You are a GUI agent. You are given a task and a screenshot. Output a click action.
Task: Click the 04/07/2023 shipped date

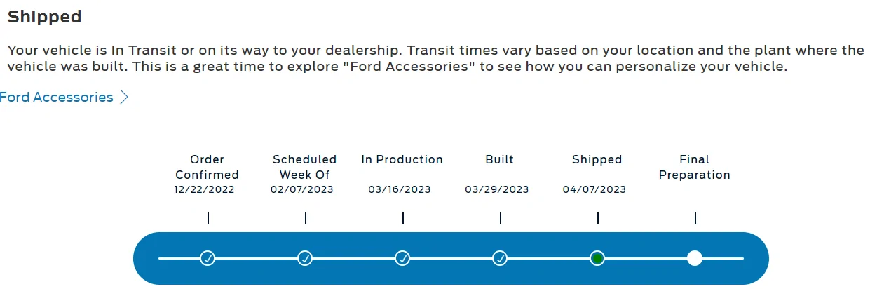tap(594, 189)
